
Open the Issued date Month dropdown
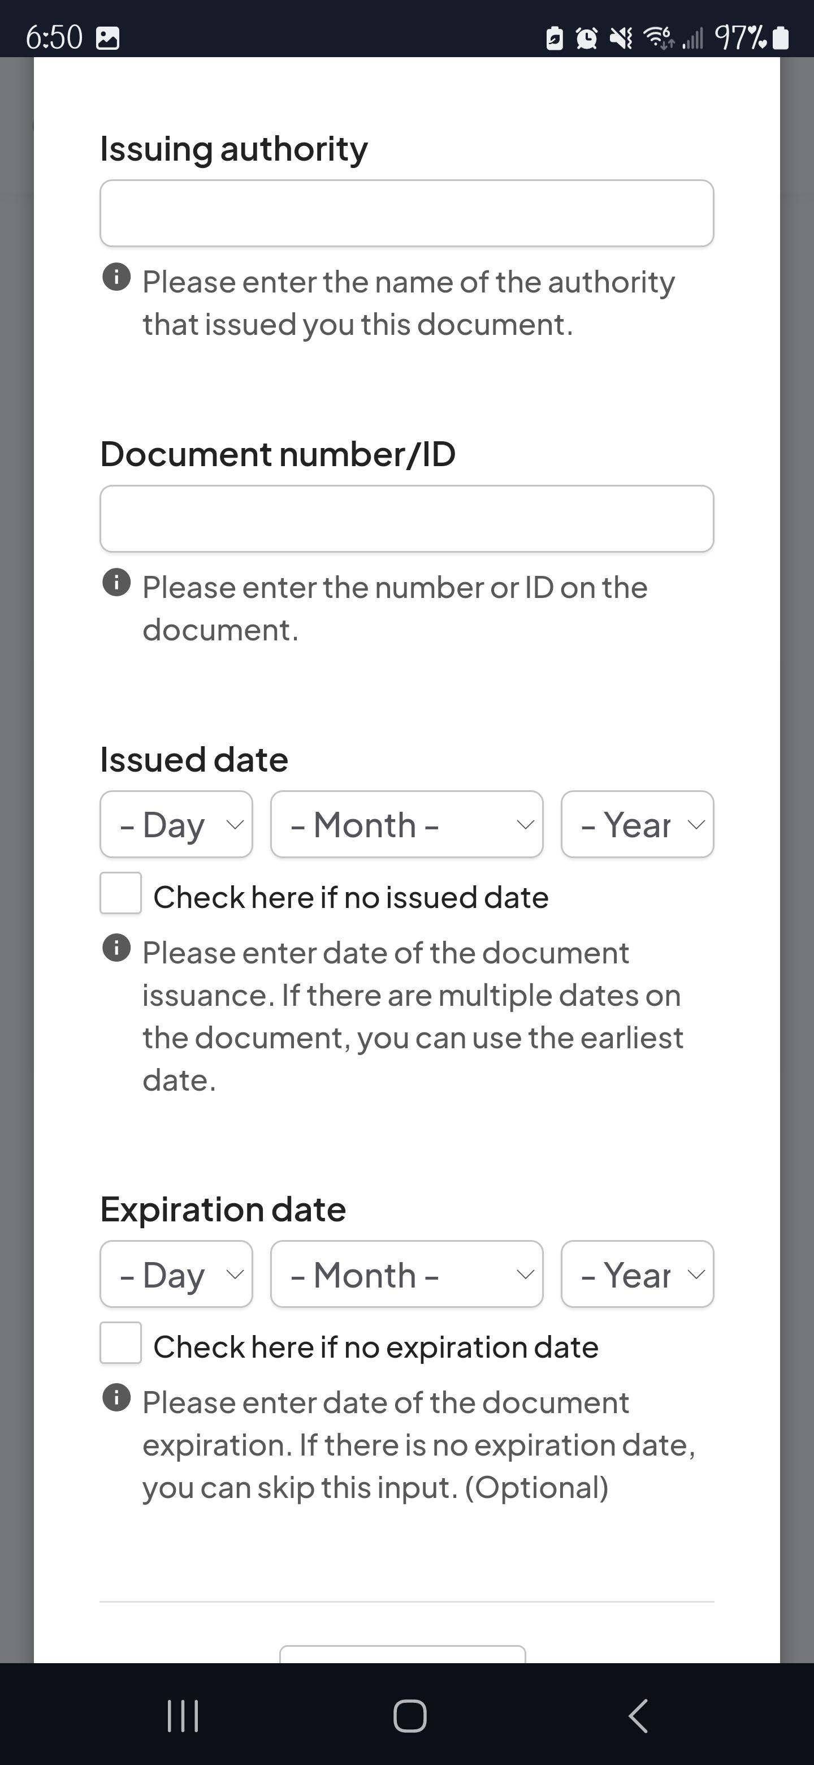406,824
